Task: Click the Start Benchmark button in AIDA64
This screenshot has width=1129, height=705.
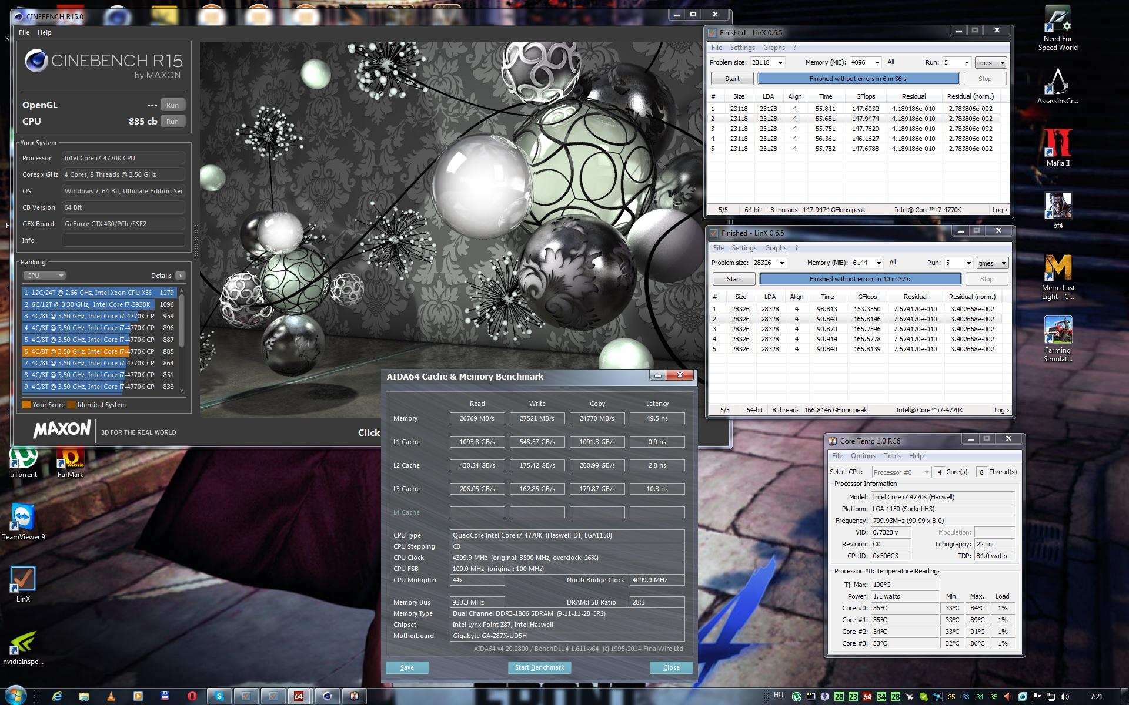Action: (539, 667)
